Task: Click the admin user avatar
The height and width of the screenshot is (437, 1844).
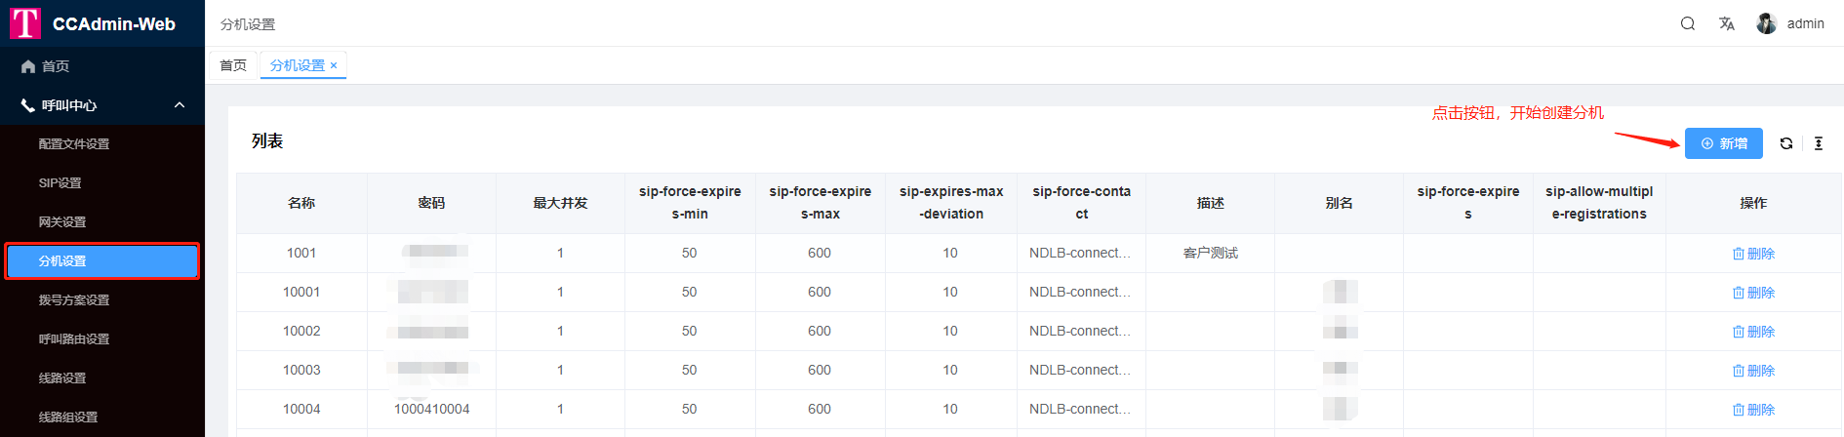Action: 1766,23
